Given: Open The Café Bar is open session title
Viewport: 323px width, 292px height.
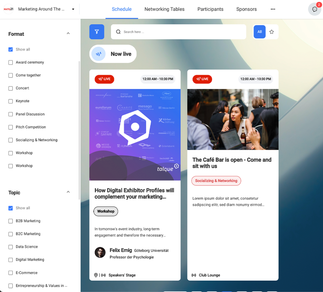Looking at the screenshot, I should (232, 163).
